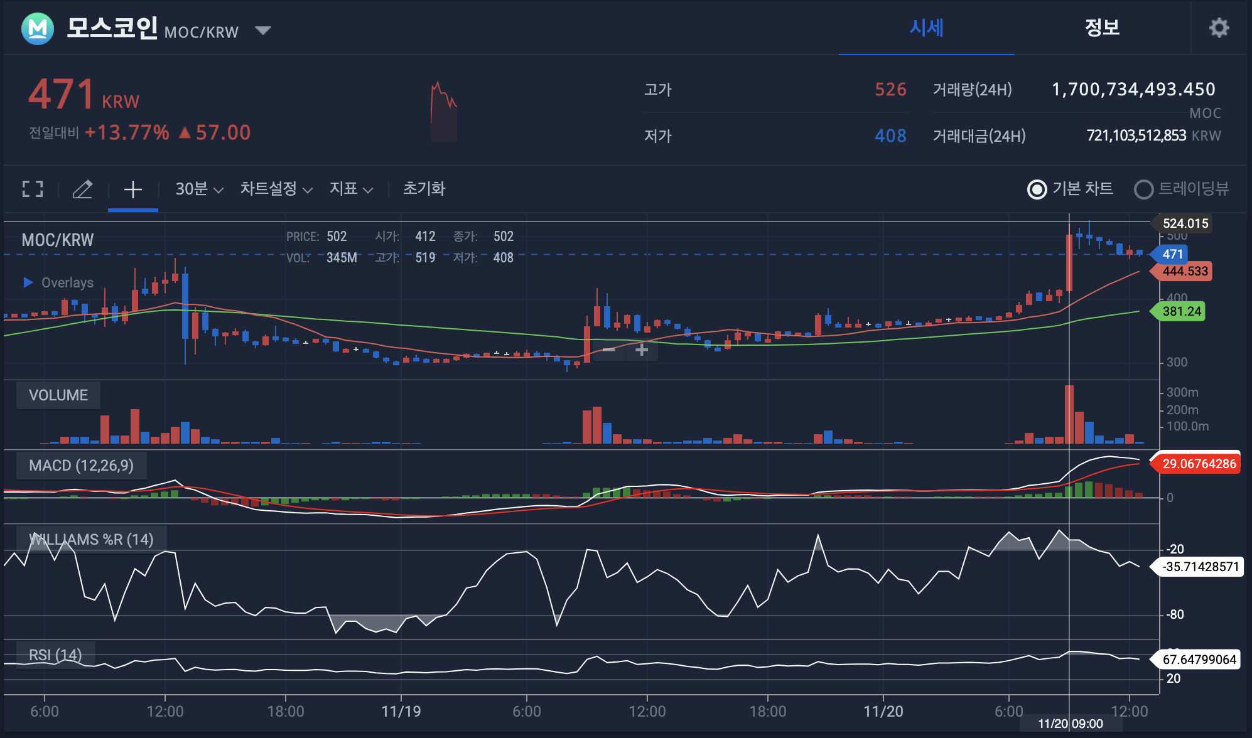The height and width of the screenshot is (738, 1252).
Task: Open the MOC/KRW market selector arrow
Action: (263, 30)
